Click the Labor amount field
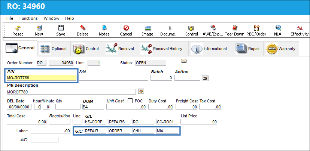Screen dimensions: 310x151 click(x=51, y=131)
